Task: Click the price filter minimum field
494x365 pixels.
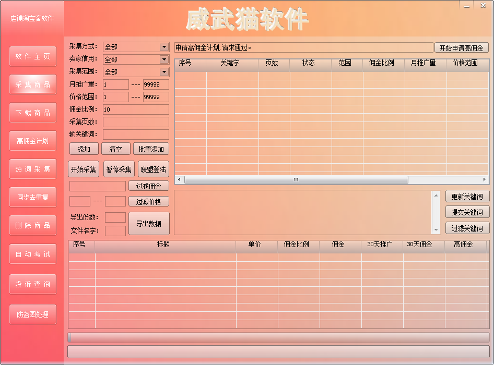Action: 80,201
